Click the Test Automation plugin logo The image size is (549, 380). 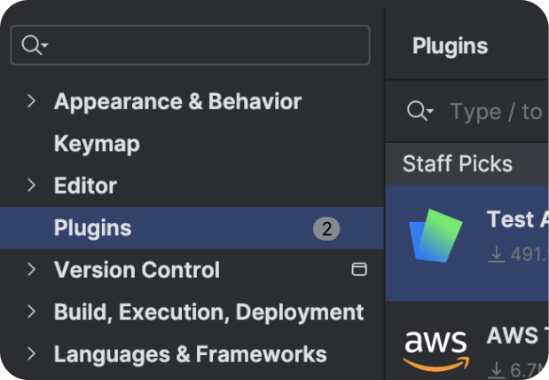(x=435, y=235)
